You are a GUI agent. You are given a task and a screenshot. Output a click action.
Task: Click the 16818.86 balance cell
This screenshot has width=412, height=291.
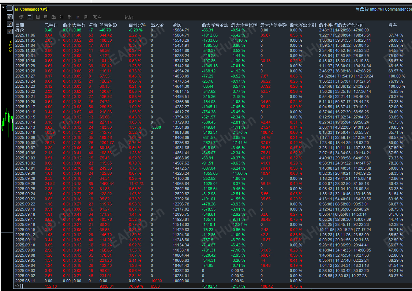click(x=181, y=132)
